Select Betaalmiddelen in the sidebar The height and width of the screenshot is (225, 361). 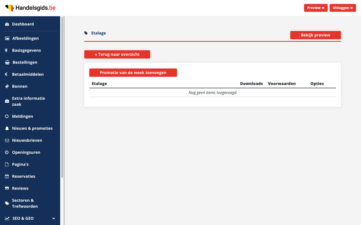coord(30,74)
